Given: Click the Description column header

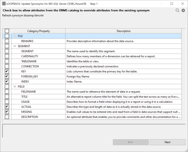Looking at the screenshot, I should pos(123,31).
